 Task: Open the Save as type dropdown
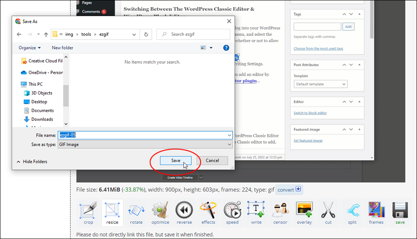[x=145, y=144]
